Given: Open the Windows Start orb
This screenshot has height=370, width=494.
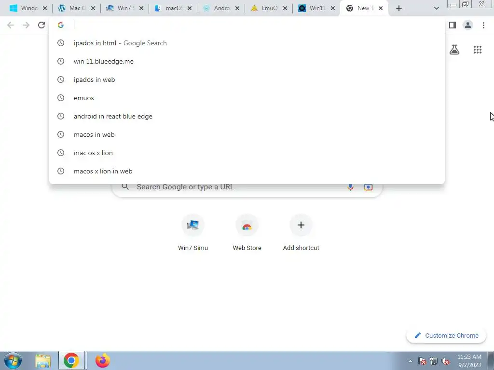Looking at the screenshot, I should (x=13, y=360).
